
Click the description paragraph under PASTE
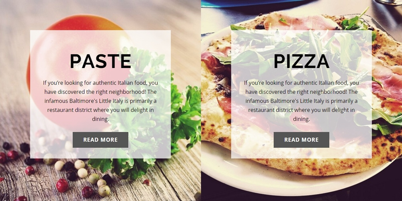[100, 101]
